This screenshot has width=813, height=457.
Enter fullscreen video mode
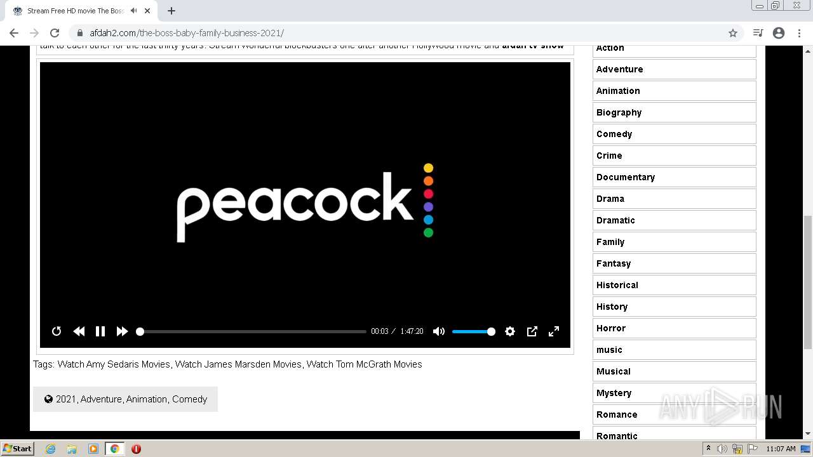[x=554, y=331]
